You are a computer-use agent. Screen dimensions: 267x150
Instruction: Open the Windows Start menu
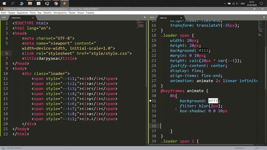click(x=4, y=3)
